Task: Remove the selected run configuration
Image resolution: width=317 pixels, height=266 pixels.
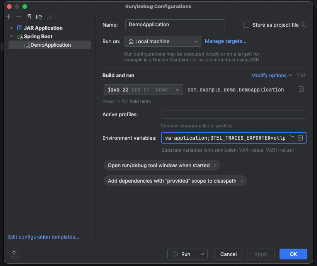Action: 19,17
